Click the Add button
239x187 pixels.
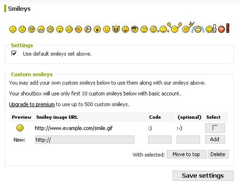click(x=215, y=139)
